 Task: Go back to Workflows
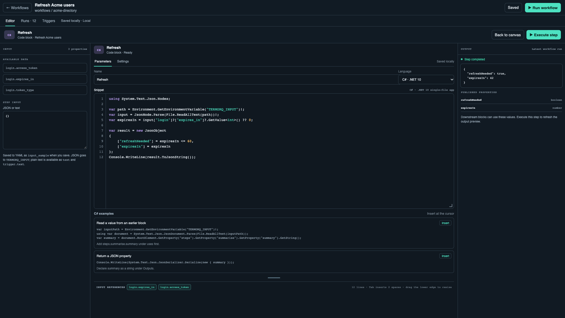pyautogui.click(x=17, y=8)
